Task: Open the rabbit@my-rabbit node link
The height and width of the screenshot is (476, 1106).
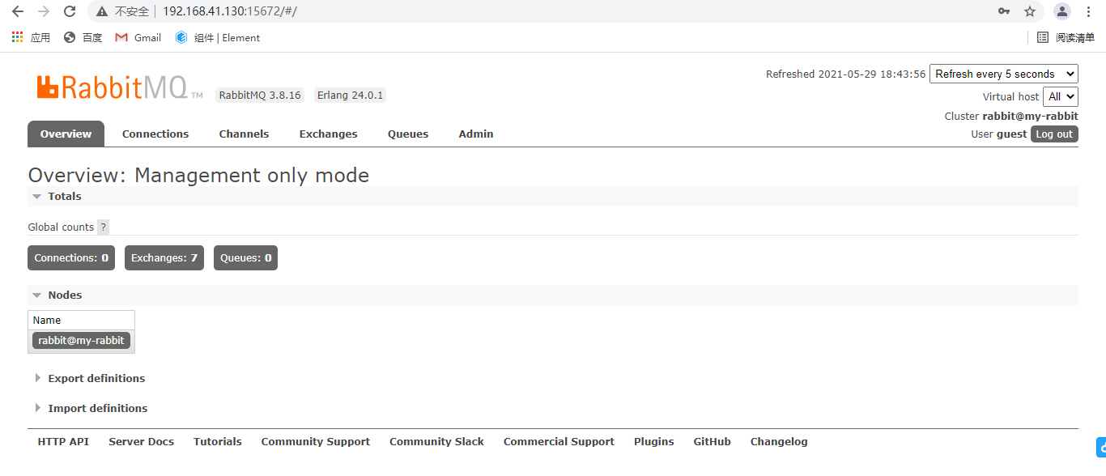Action: coord(81,341)
